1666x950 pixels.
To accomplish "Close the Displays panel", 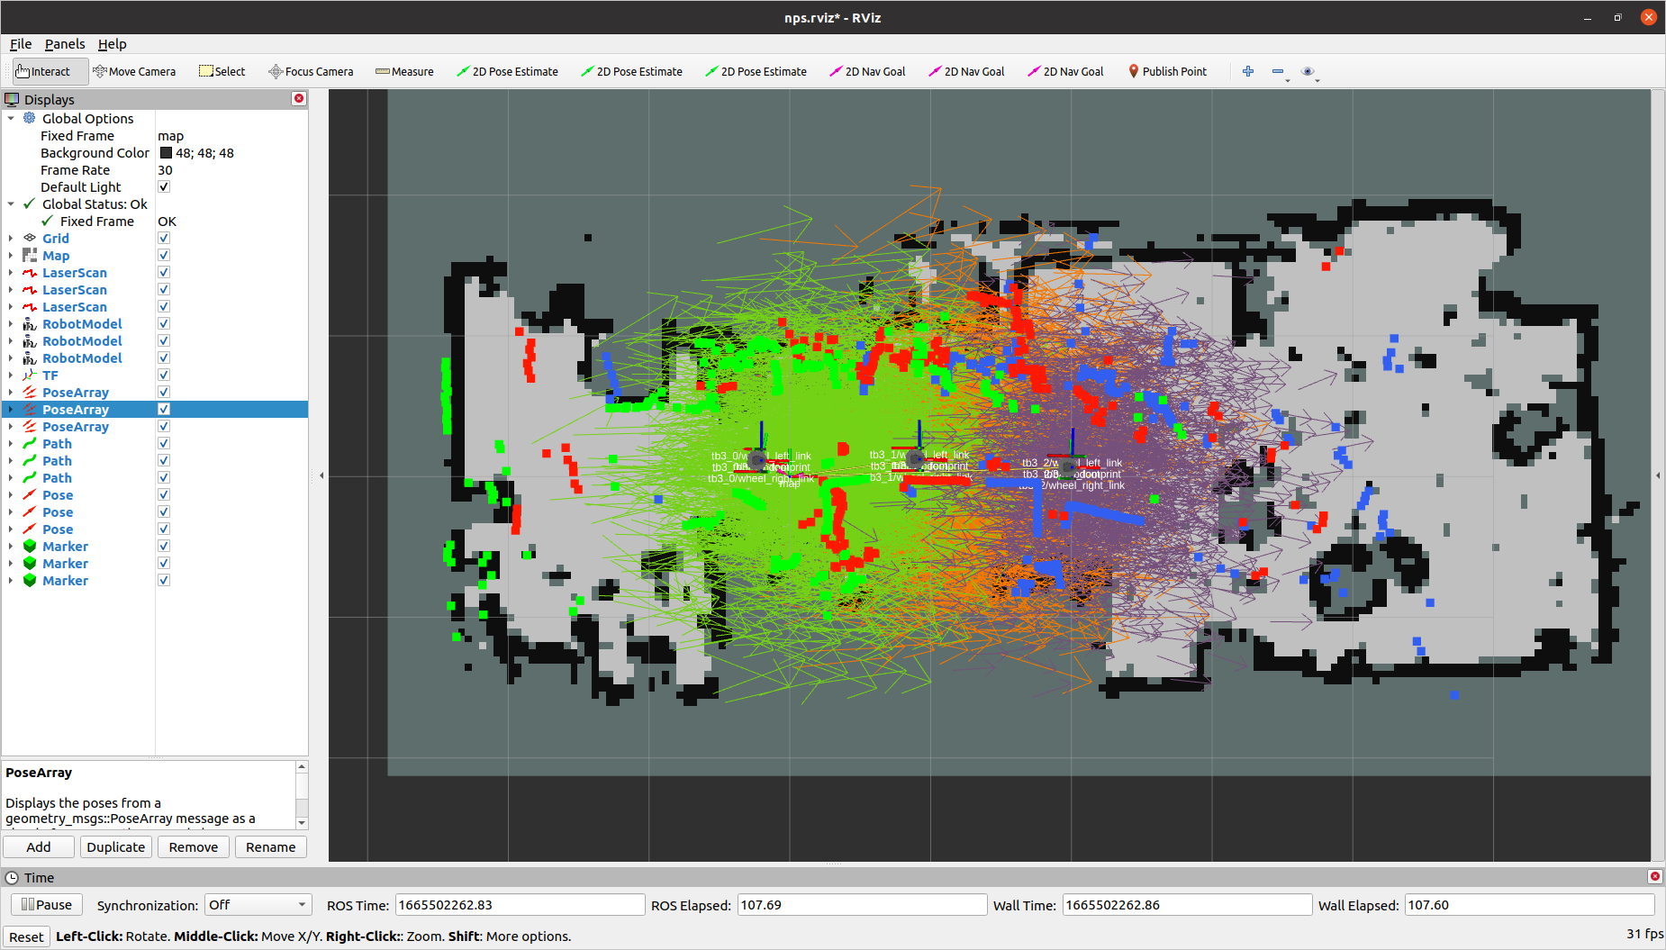I will click(x=299, y=98).
